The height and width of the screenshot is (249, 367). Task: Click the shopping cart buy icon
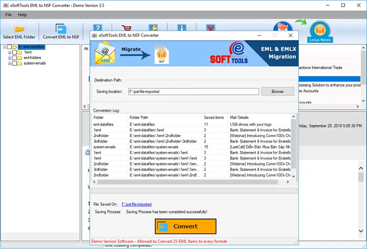coord(127,28)
